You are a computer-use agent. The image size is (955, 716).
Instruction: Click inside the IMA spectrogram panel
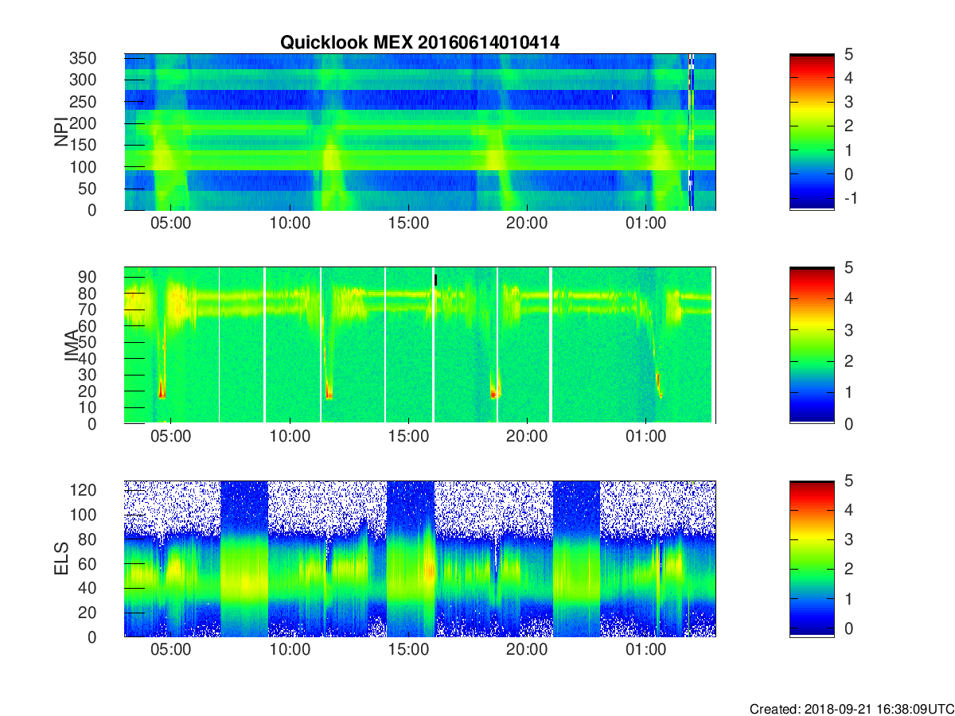[420, 345]
